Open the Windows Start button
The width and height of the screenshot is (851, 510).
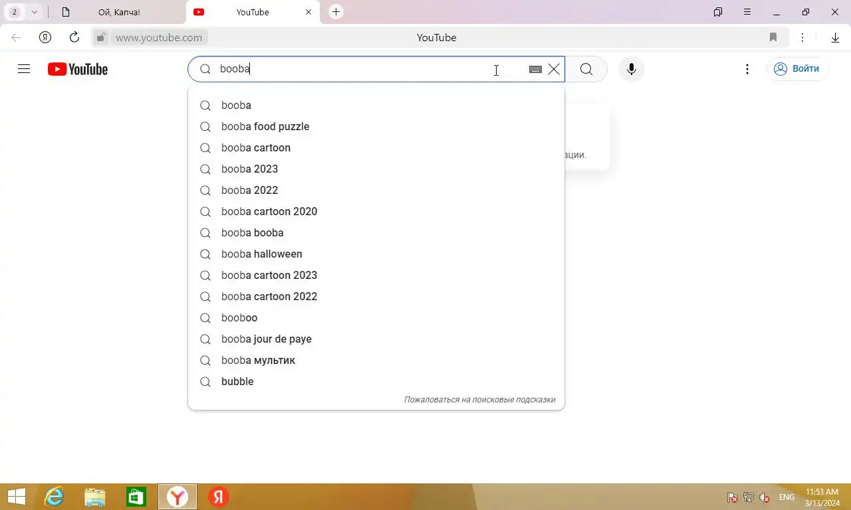[16, 497]
